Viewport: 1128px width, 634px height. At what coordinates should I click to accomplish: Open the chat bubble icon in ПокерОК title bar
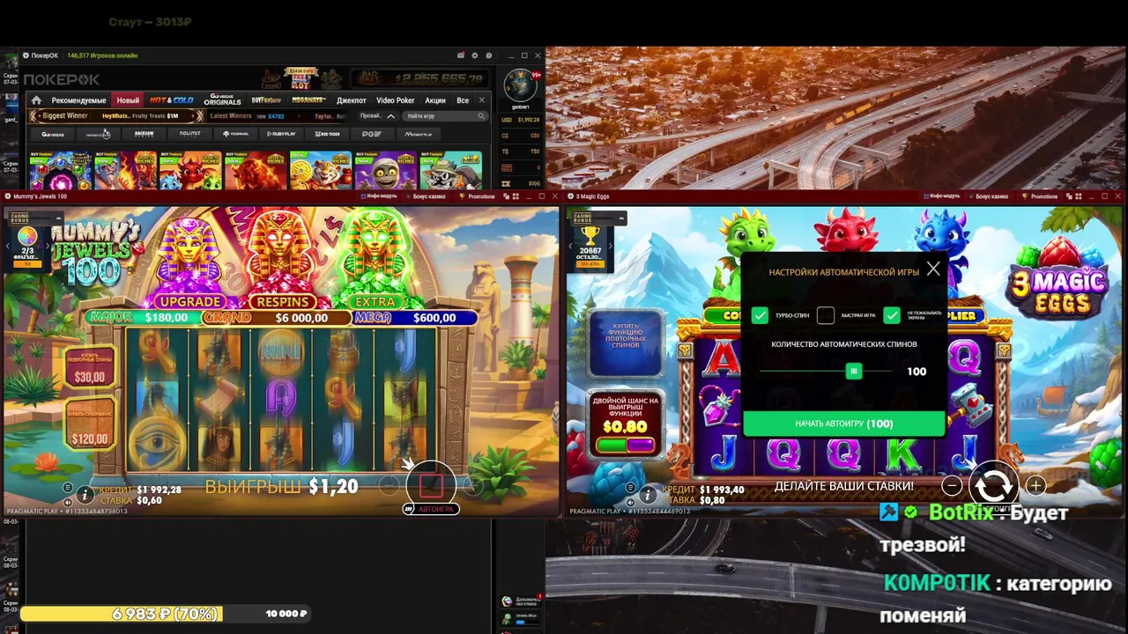pos(490,55)
